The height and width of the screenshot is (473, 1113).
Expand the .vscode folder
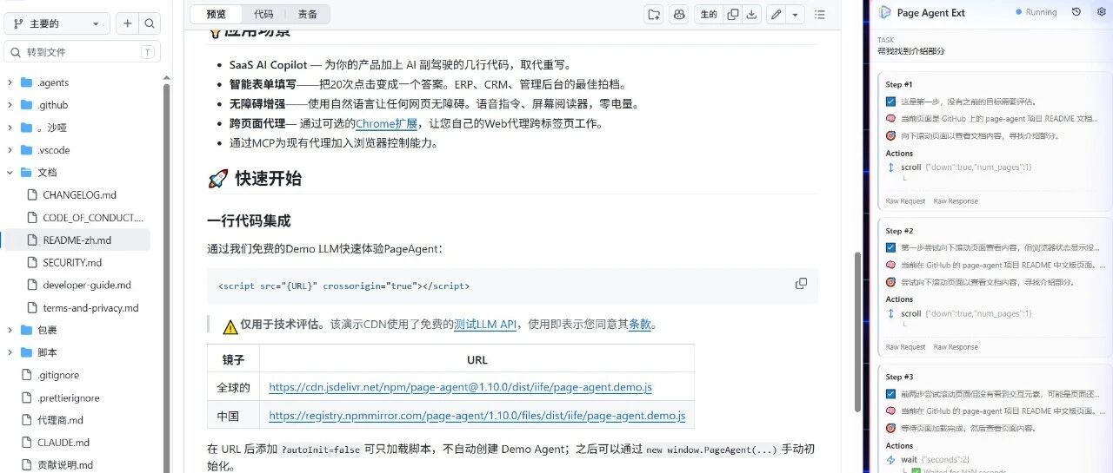(x=10, y=150)
